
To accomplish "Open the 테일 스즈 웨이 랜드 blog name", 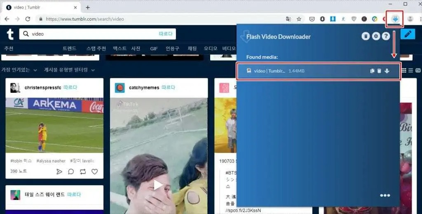I will coord(45,194).
